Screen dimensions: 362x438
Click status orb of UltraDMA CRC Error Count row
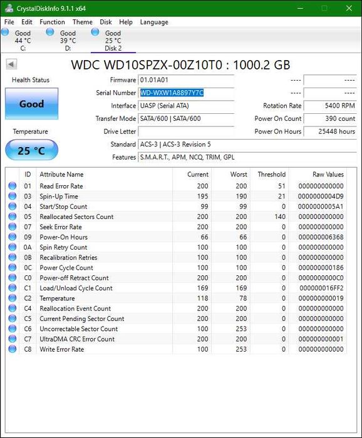[13, 339]
